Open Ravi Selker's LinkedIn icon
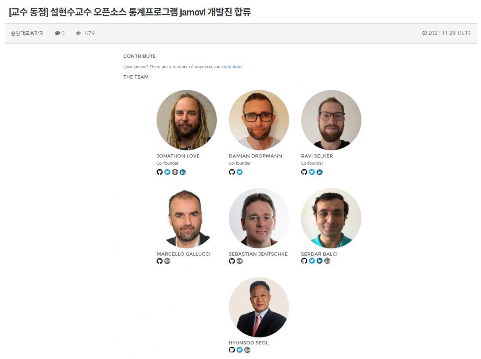Viewport: 481px width, 359px height. (320, 172)
